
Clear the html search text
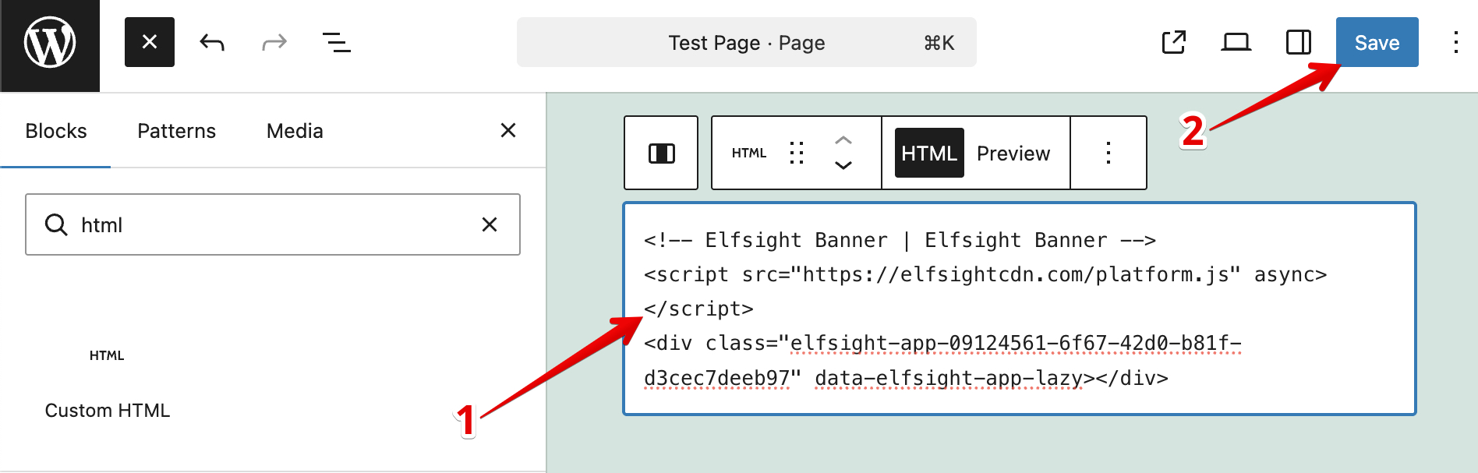(490, 224)
